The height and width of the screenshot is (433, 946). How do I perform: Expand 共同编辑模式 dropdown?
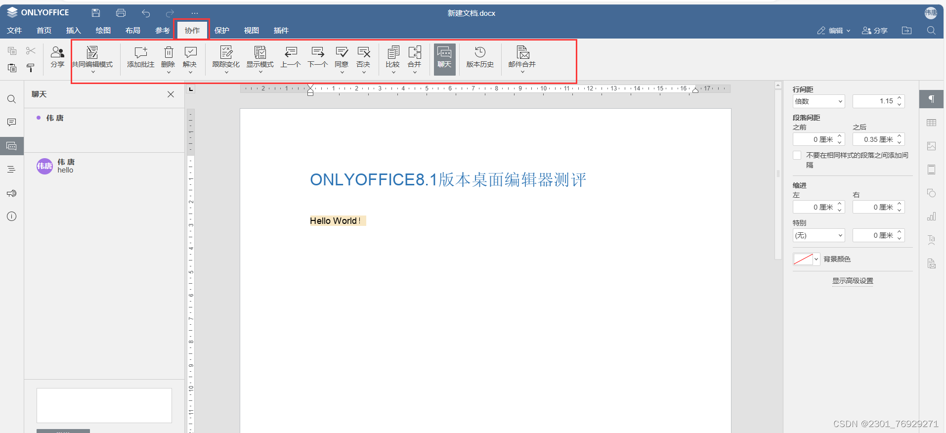point(92,72)
